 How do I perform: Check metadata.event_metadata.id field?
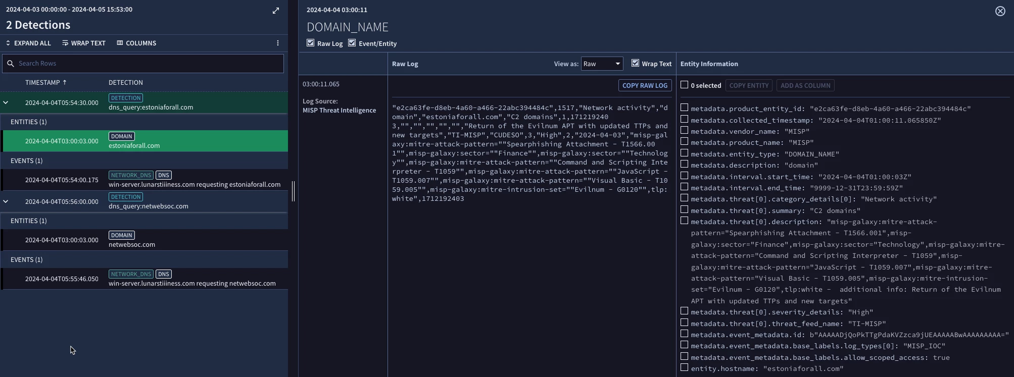pos(684,334)
